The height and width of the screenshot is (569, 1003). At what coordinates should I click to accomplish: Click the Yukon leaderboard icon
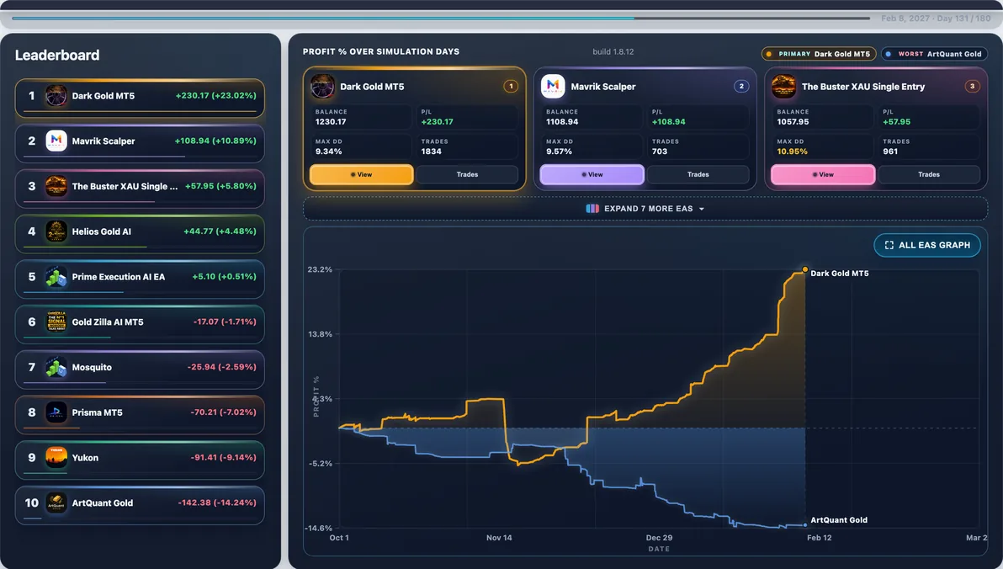tap(56, 458)
